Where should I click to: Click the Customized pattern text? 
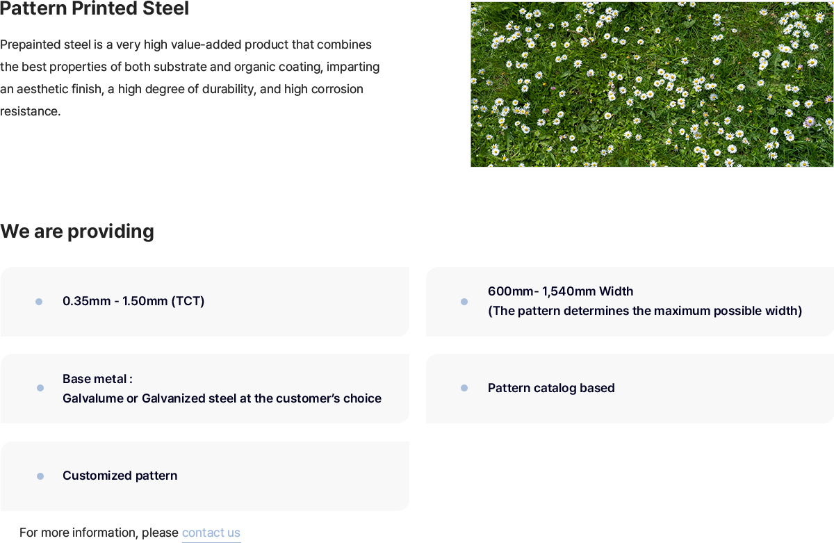(x=120, y=476)
